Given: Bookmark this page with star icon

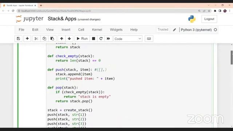Looking at the screenshot, I should coord(209,11).
